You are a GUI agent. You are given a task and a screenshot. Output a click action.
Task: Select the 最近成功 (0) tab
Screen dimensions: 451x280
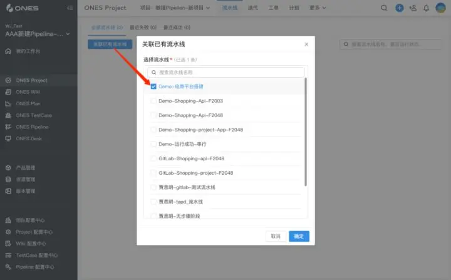tap(177, 28)
